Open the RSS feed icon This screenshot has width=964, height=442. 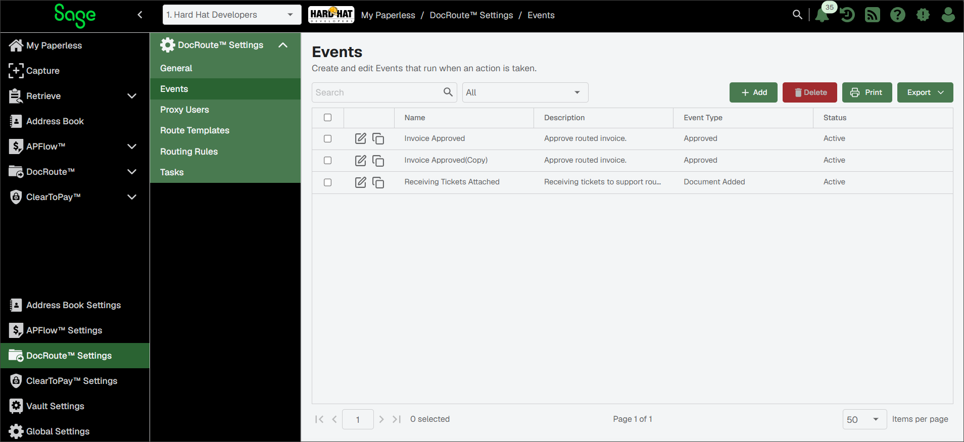click(873, 15)
